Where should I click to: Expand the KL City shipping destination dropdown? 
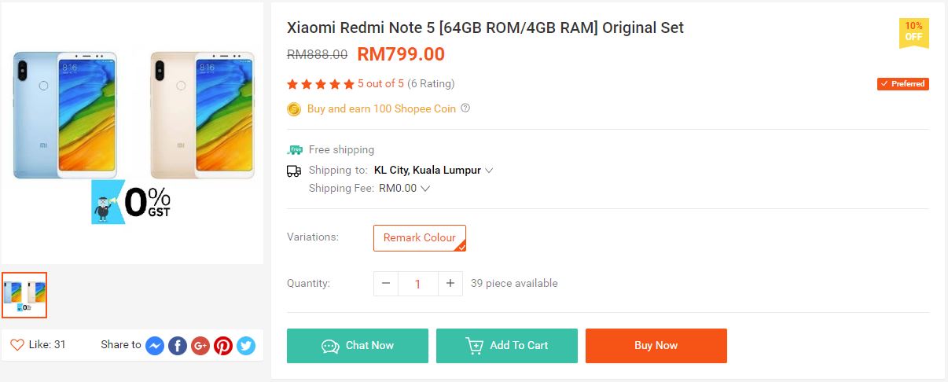[489, 171]
